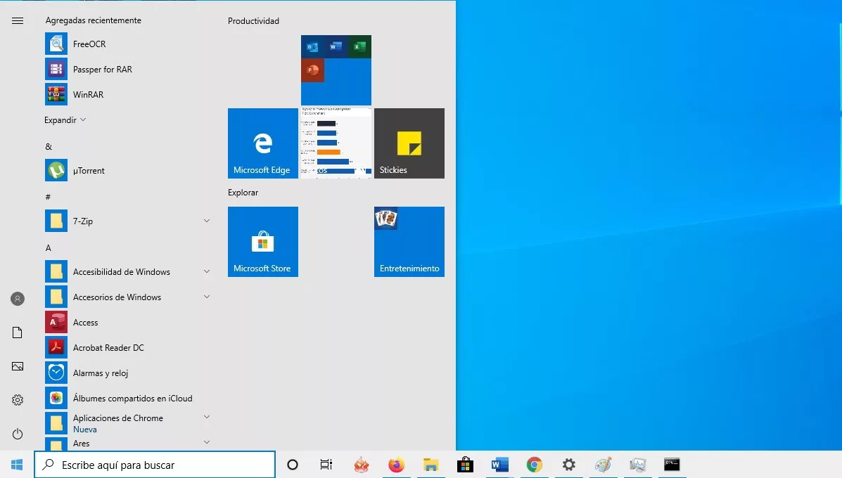
Task: Click the Cortana circle on the taskbar
Action: [x=293, y=465]
